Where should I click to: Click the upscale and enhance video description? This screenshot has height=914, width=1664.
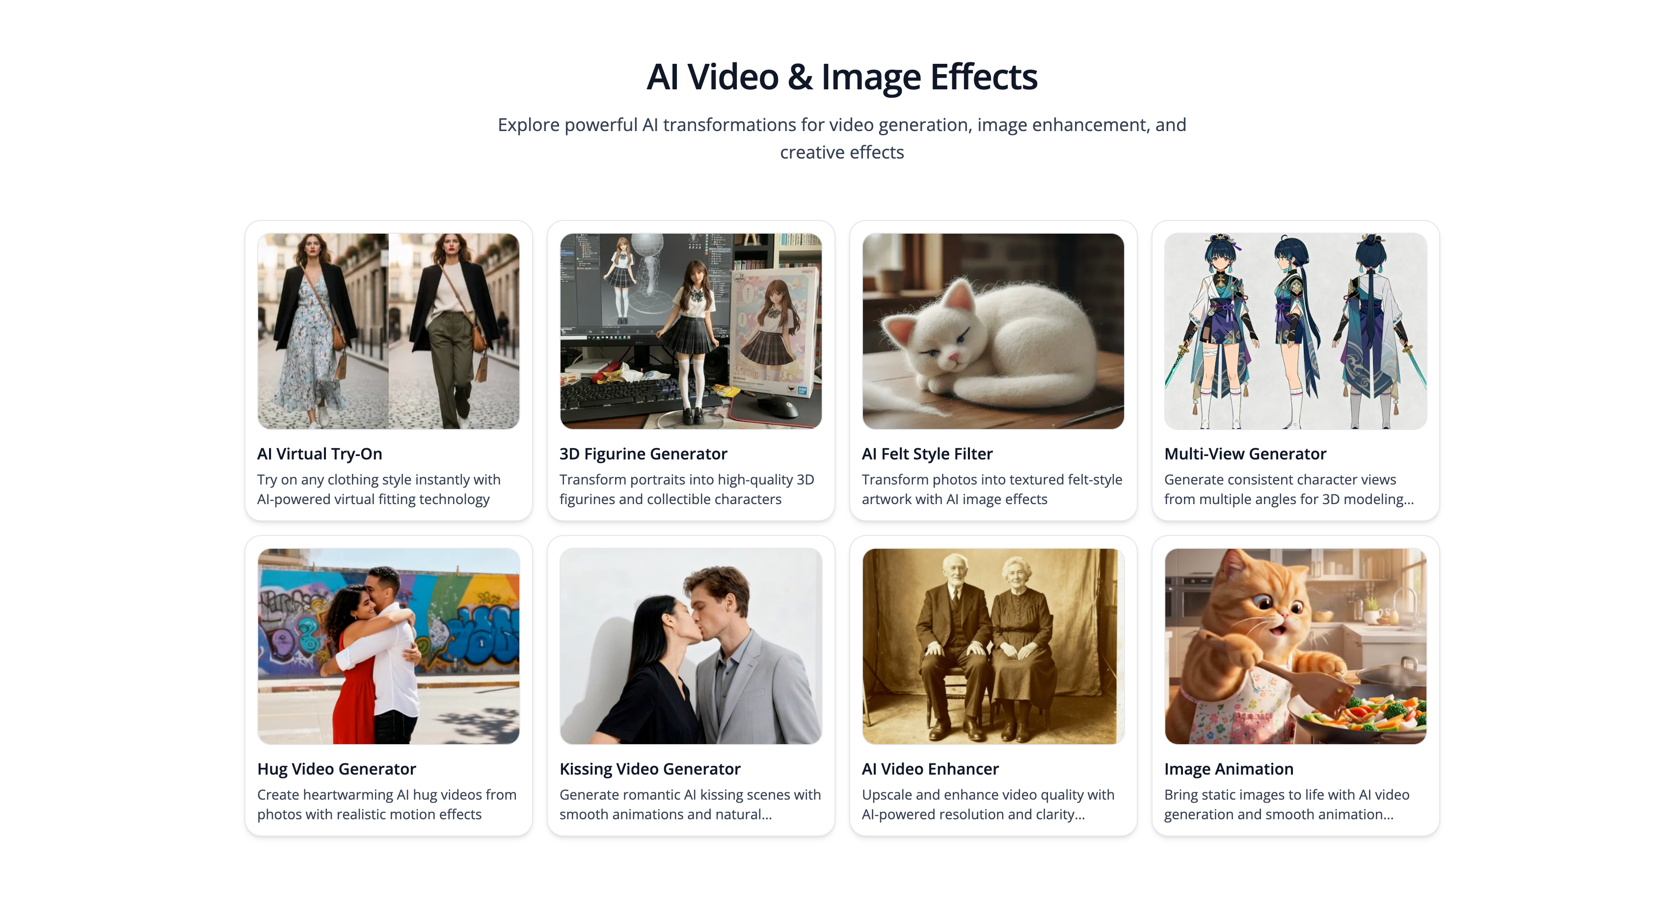987,805
